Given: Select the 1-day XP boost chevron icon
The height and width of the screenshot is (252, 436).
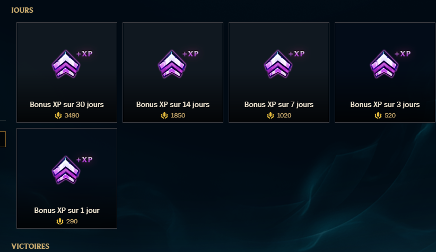Looking at the screenshot, I should 66,170.
